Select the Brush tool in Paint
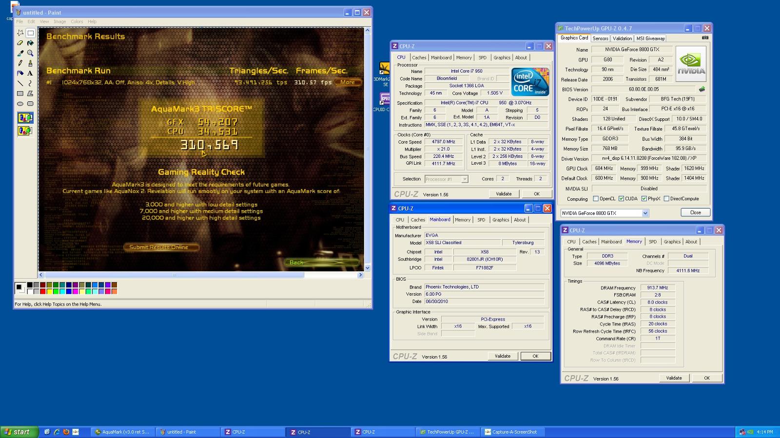Screen dimensions: 780x438 click(x=30, y=63)
